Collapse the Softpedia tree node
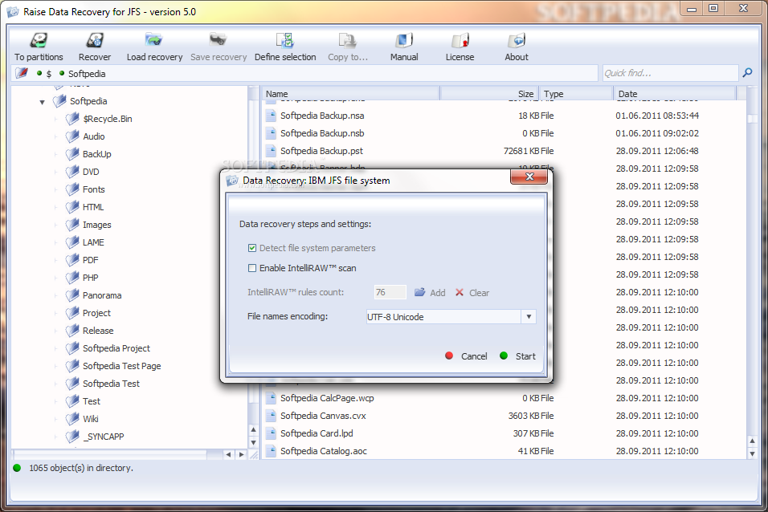This screenshot has height=512, width=768. (x=42, y=102)
